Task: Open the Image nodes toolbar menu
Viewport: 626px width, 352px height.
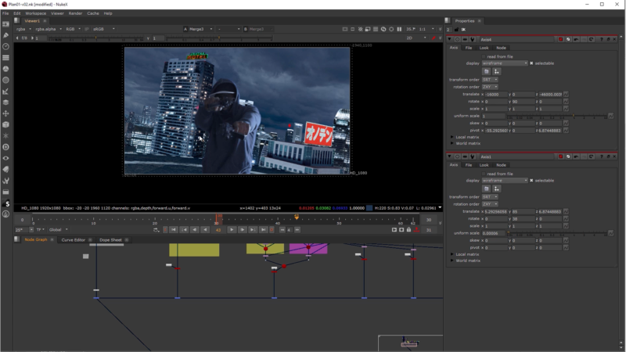Action: pos(5,24)
